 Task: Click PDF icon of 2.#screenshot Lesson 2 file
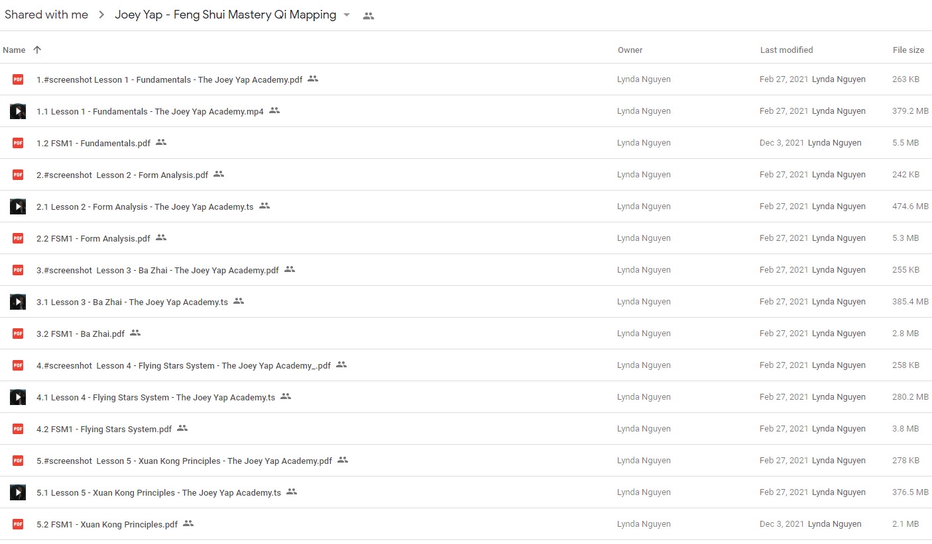18,175
